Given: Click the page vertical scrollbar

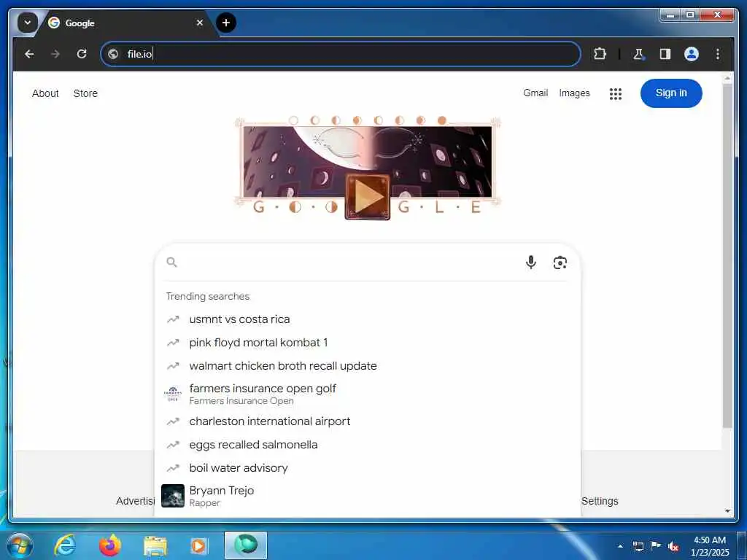Looking at the screenshot, I should (x=727, y=257).
